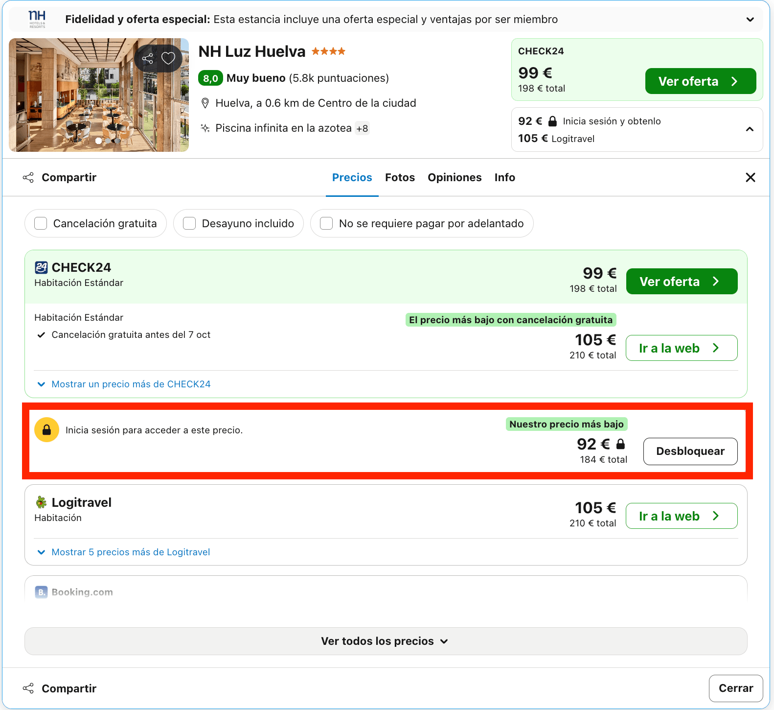Screen dimensions: 774x710
Task: Expand Ver todos los precios
Action: click(x=386, y=641)
